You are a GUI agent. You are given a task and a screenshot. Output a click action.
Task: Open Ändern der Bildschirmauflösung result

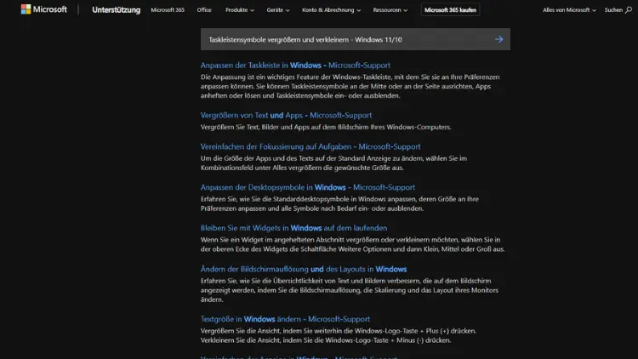(x=304, y=269)
